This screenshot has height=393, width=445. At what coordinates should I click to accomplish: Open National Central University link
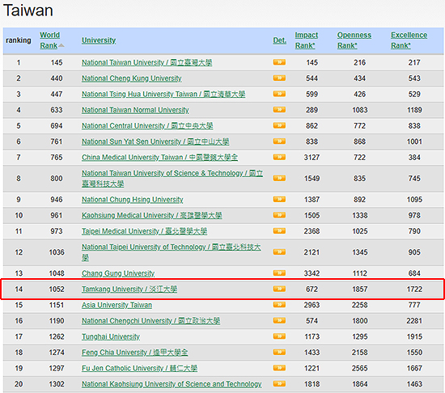(147, 126)
